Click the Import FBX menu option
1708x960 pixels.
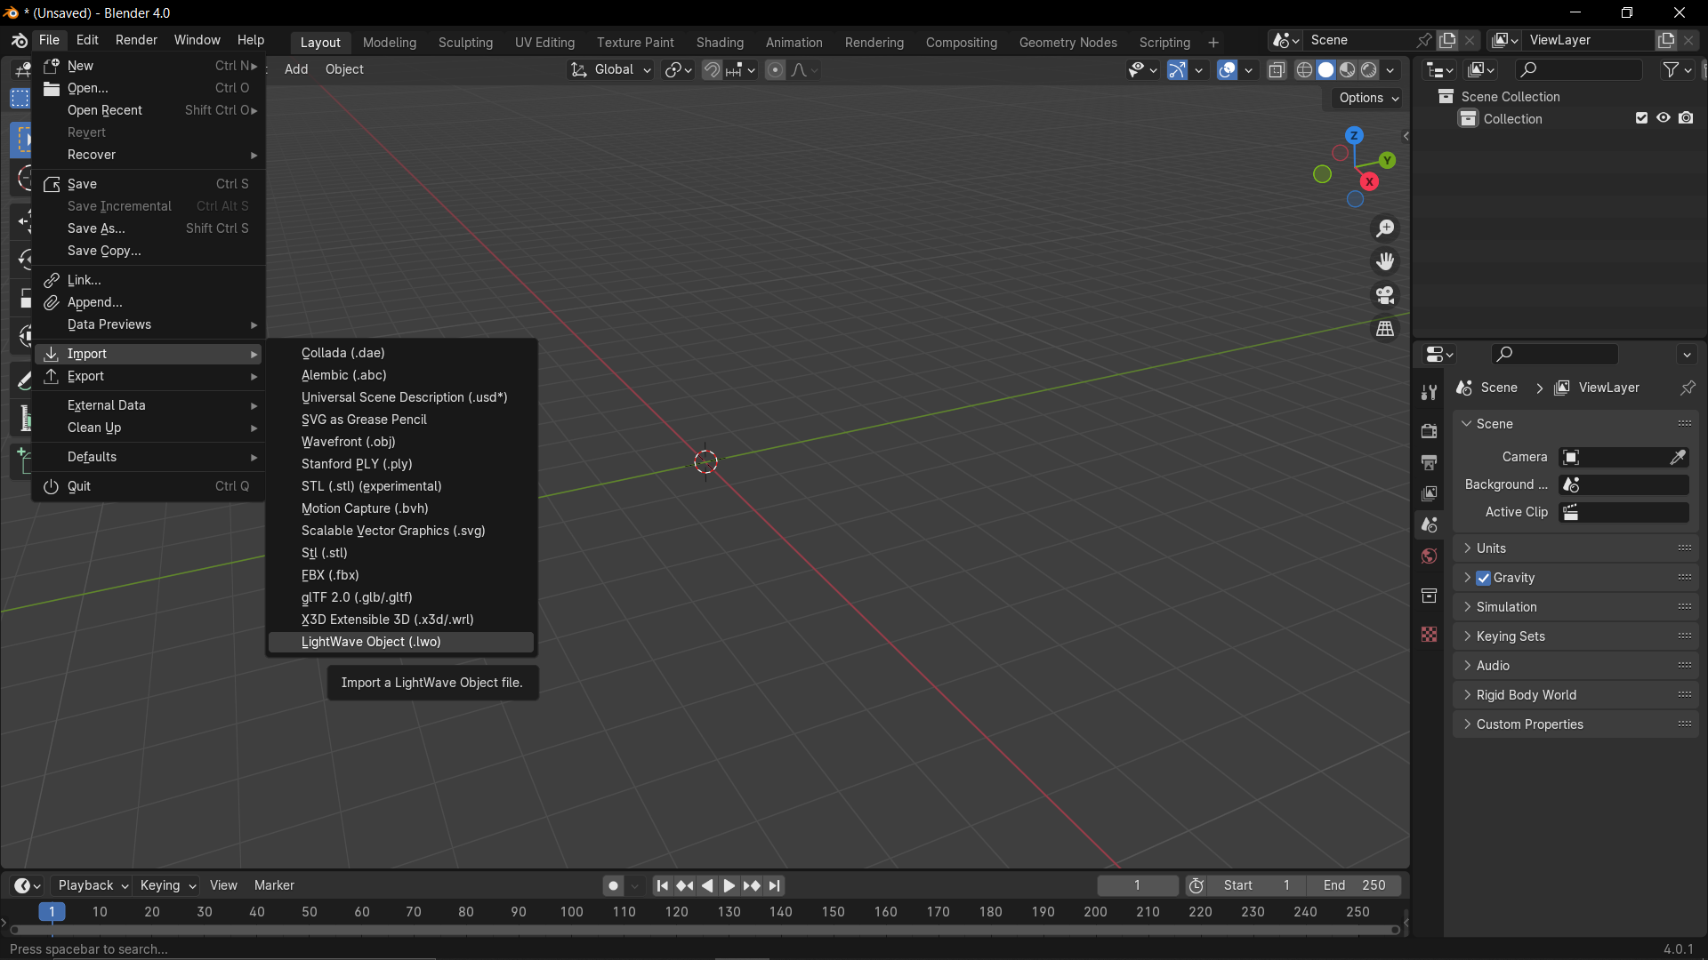tap(330, 574)
